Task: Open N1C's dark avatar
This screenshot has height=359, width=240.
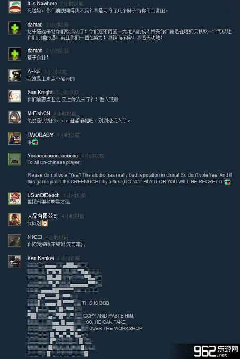Action: 15,240
